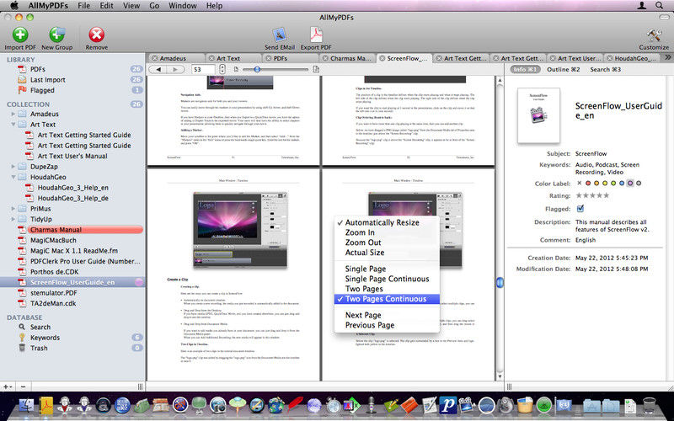Collapse the Art Text collection folder
This screenshot has width=674, height=421.
pyautogui.click(x=13, y=124)
